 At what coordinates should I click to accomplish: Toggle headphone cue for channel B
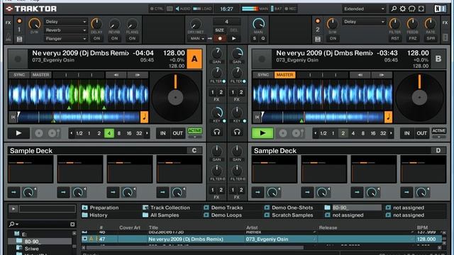(237, 132)
